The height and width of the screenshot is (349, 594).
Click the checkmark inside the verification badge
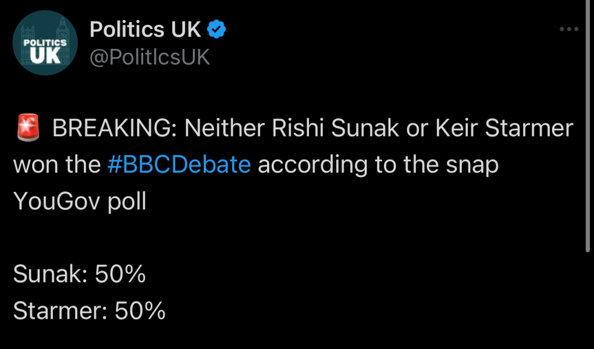[x=217, y=28]
